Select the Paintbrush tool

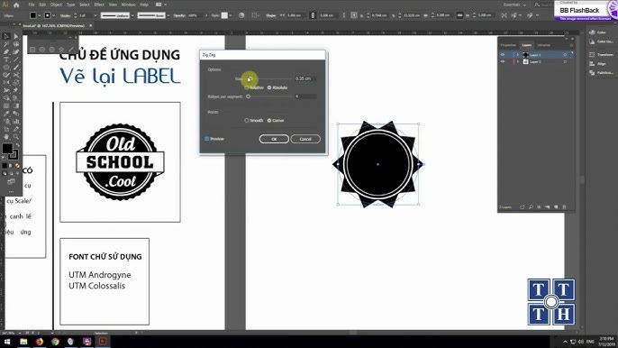coord(16,67)
